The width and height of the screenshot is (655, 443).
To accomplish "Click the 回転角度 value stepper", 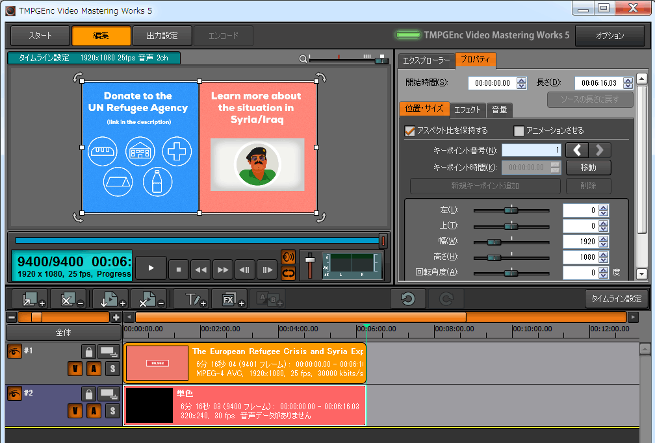I will click(x=603, y=273).
